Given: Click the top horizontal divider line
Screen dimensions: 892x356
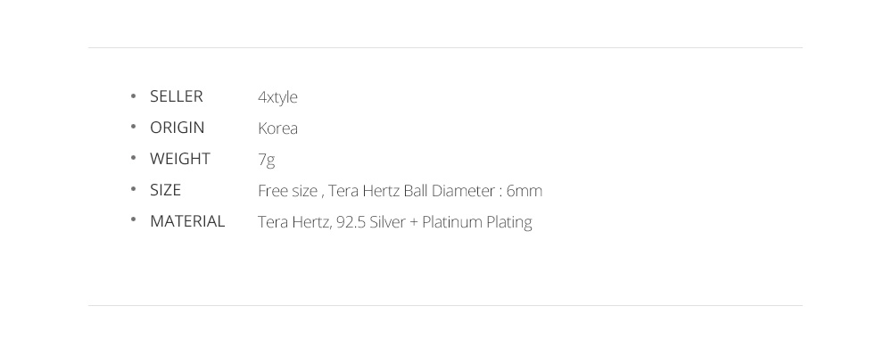Looking at the screenshot, I should [445, 48].
